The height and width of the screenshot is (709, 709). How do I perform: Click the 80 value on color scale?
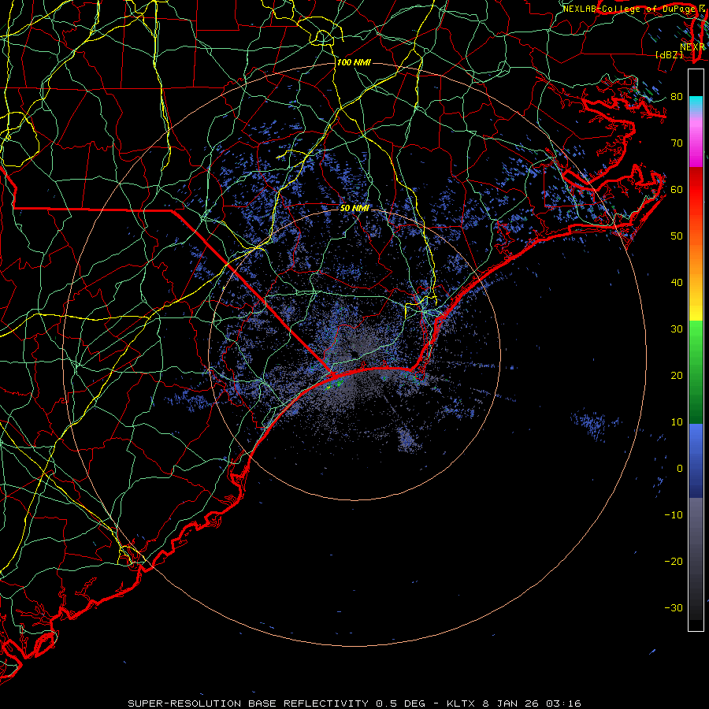pos(677,96)
